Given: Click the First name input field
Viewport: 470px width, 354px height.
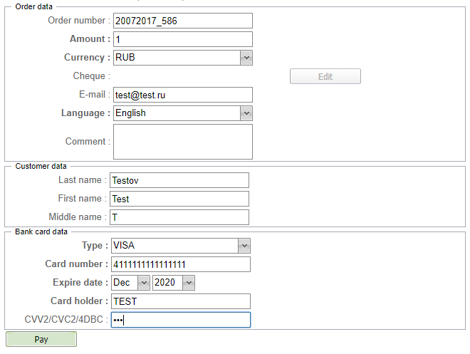Looking at the screenshot, I should [179, 199].
